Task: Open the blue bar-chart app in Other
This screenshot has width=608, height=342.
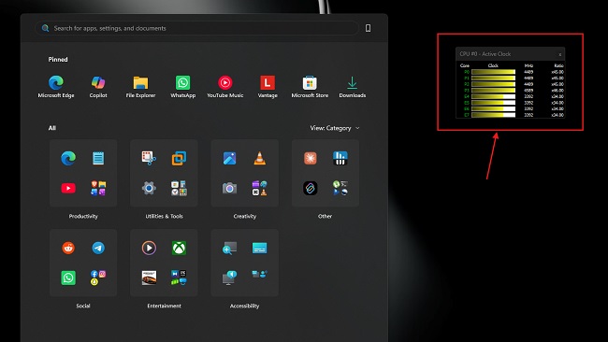Action: click(x=340, y=158)
